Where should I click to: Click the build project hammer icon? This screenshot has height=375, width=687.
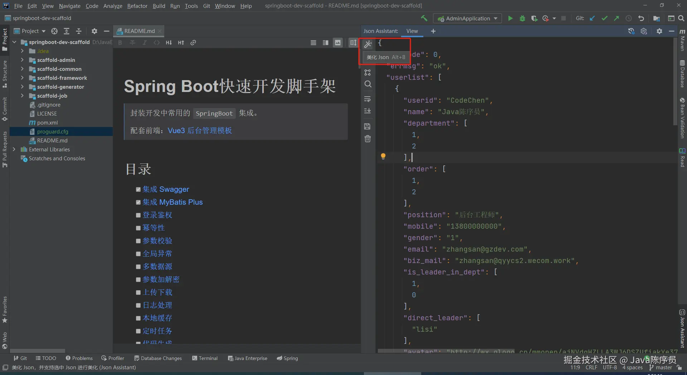[x=424, y=18]
